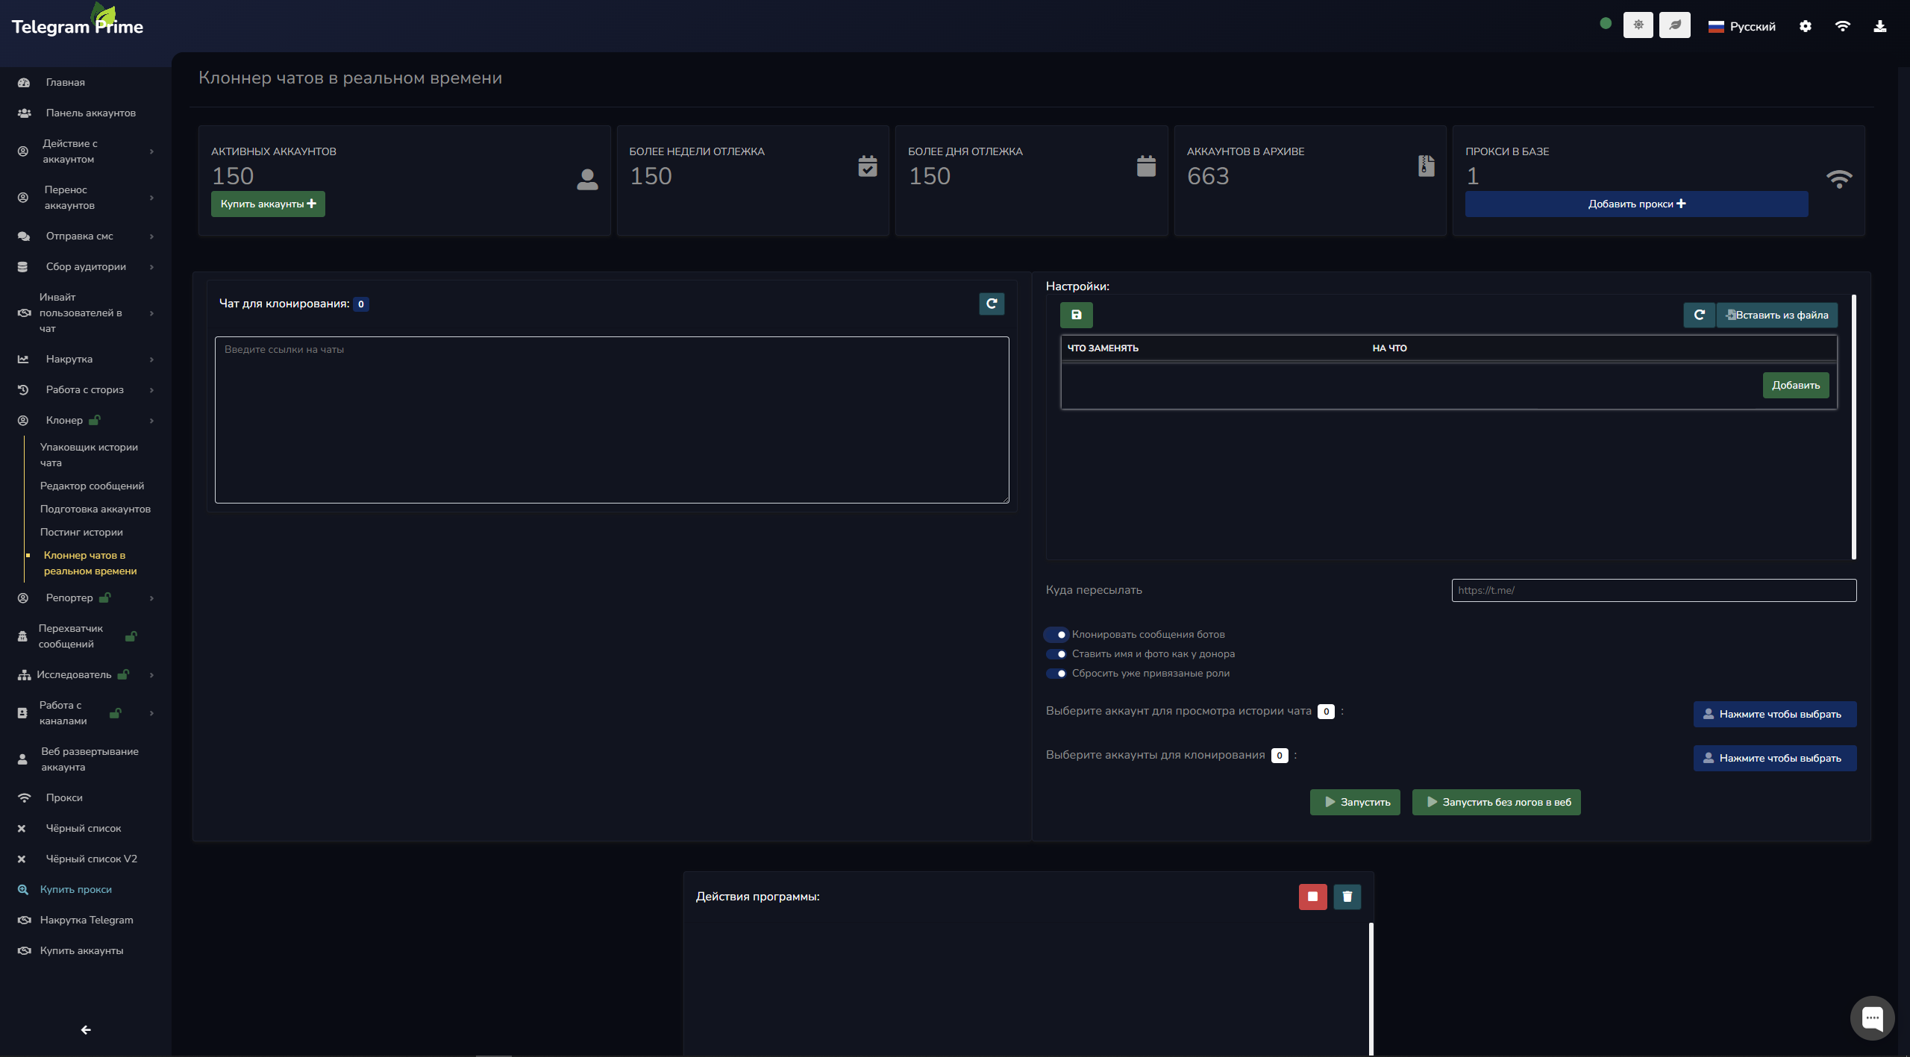
Task: Click calendar icon in day rest card
Action: [1146, 166]
